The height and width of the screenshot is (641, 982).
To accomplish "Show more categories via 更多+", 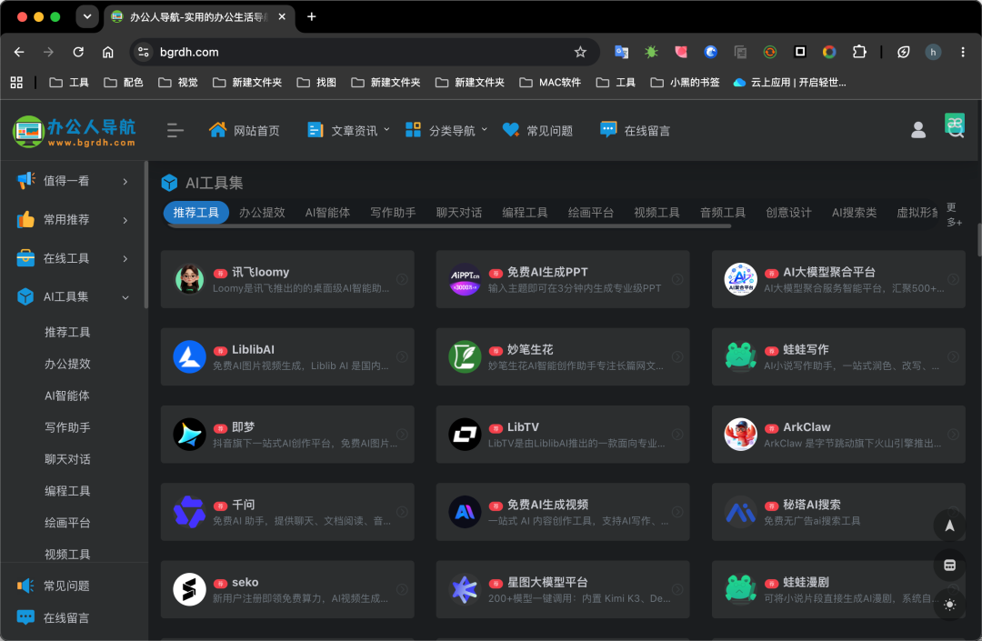I will coord(955,215).
